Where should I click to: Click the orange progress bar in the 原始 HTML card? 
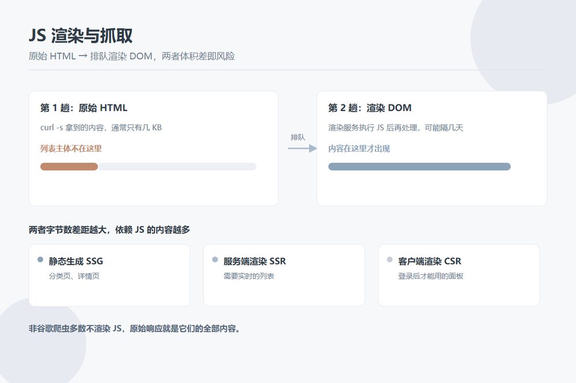point(69,167)
